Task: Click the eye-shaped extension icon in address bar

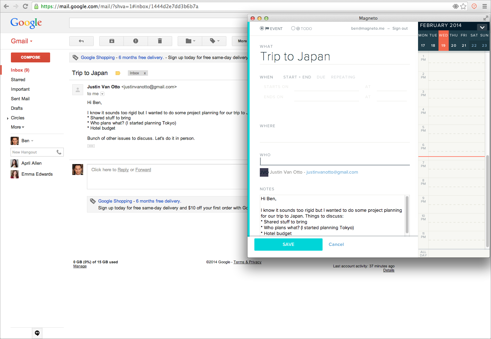Action: coord(456,6)
